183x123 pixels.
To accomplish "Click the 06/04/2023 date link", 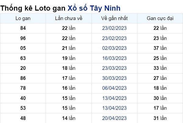I will coord(114,88).
